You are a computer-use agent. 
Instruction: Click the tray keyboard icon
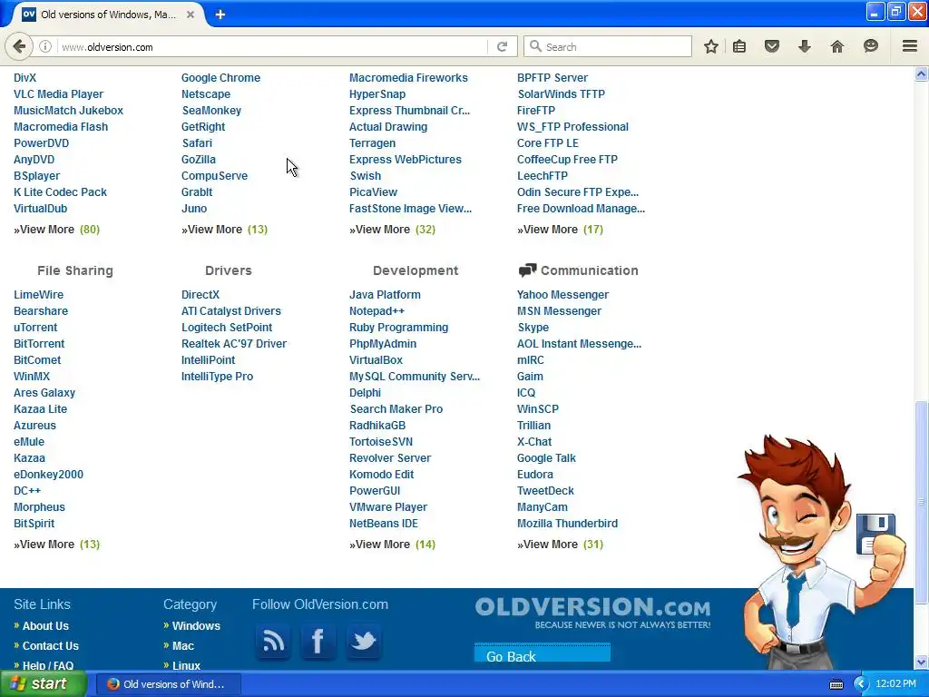tap(836, 684)
